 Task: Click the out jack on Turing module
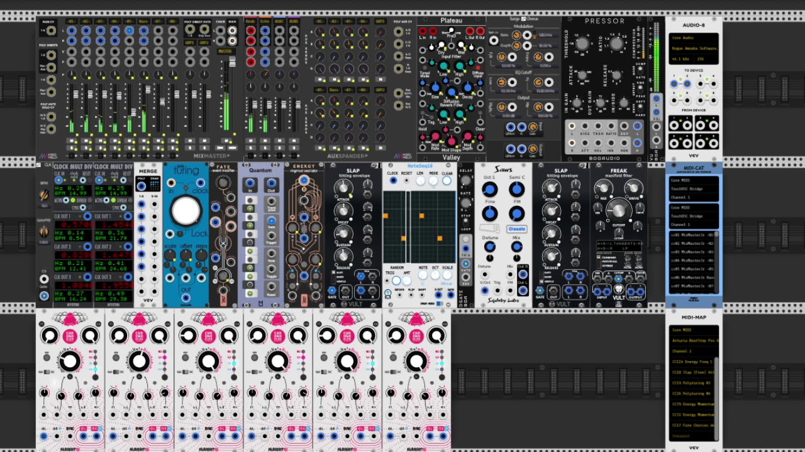click(x=186, y=298)
